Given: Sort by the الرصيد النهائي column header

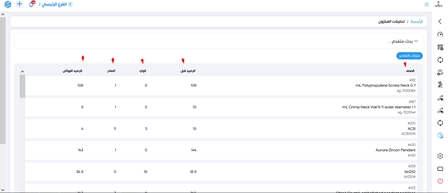Looking at the screenshot, I should tap(73, 71).
